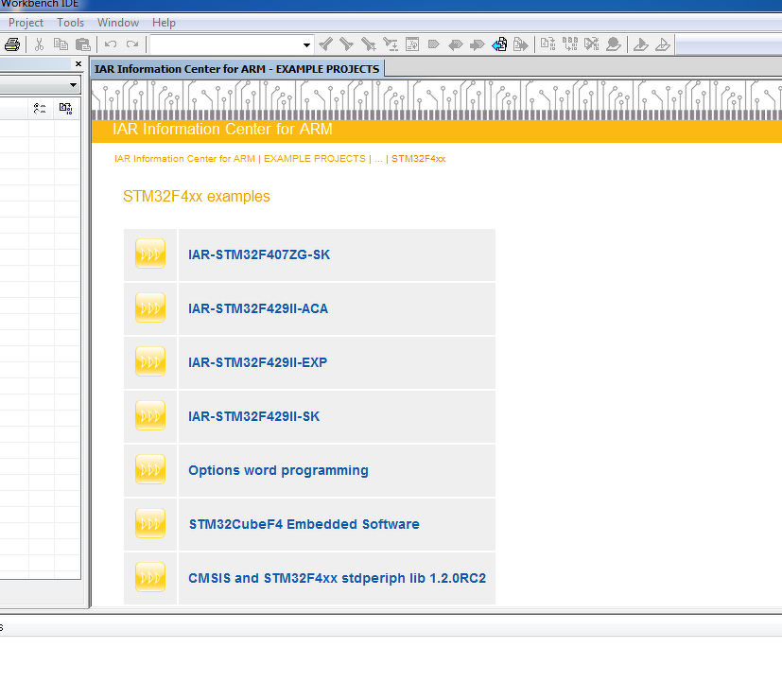Click the Toggle Breakpoint icon
Image resolution: width=782 pixels, height=683 pixels.
(x=614, y=44)
